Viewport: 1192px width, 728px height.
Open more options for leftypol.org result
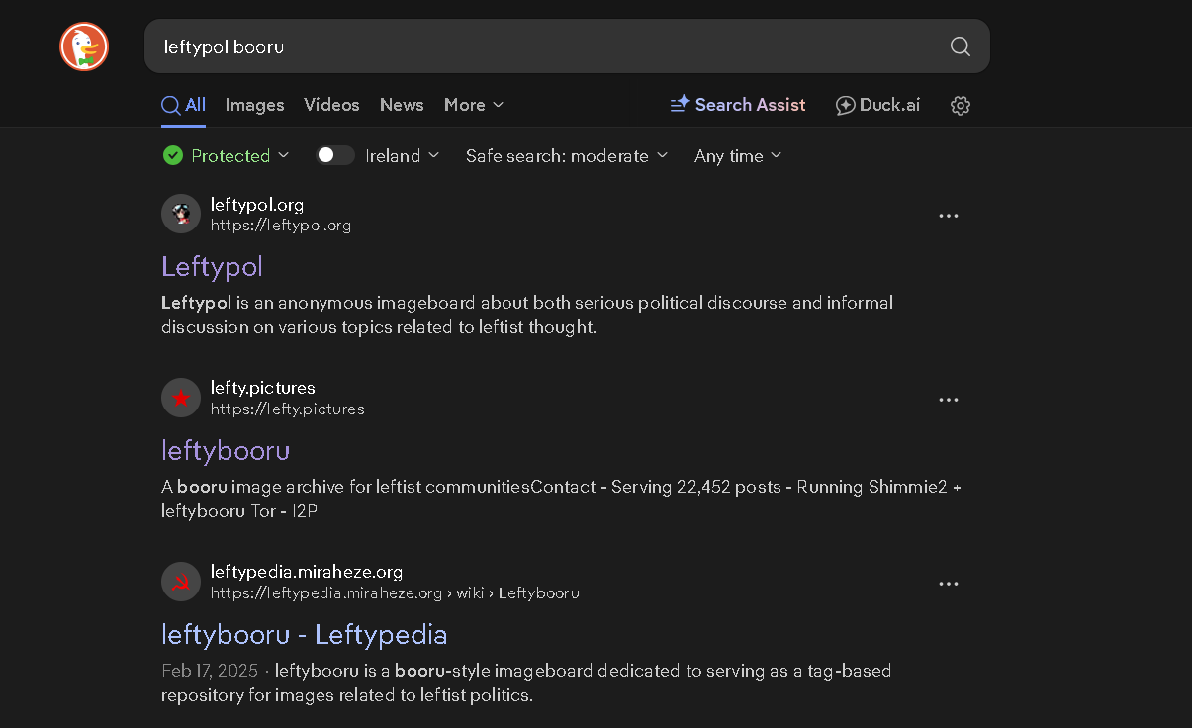pyautogui.click(x=948, y=216)
